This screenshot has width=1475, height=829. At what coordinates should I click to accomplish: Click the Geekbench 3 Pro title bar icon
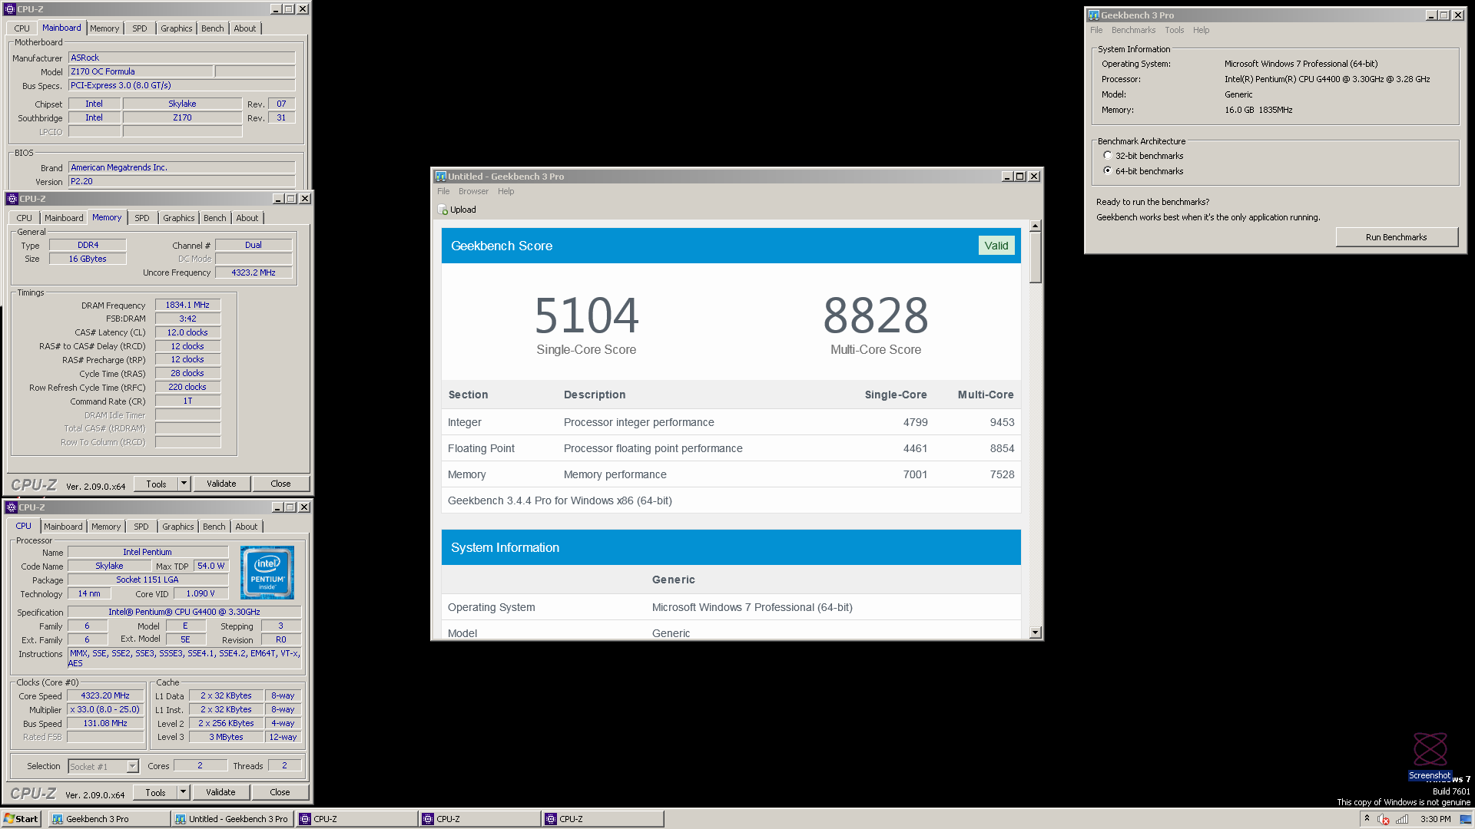click(x=1093, y=15)
